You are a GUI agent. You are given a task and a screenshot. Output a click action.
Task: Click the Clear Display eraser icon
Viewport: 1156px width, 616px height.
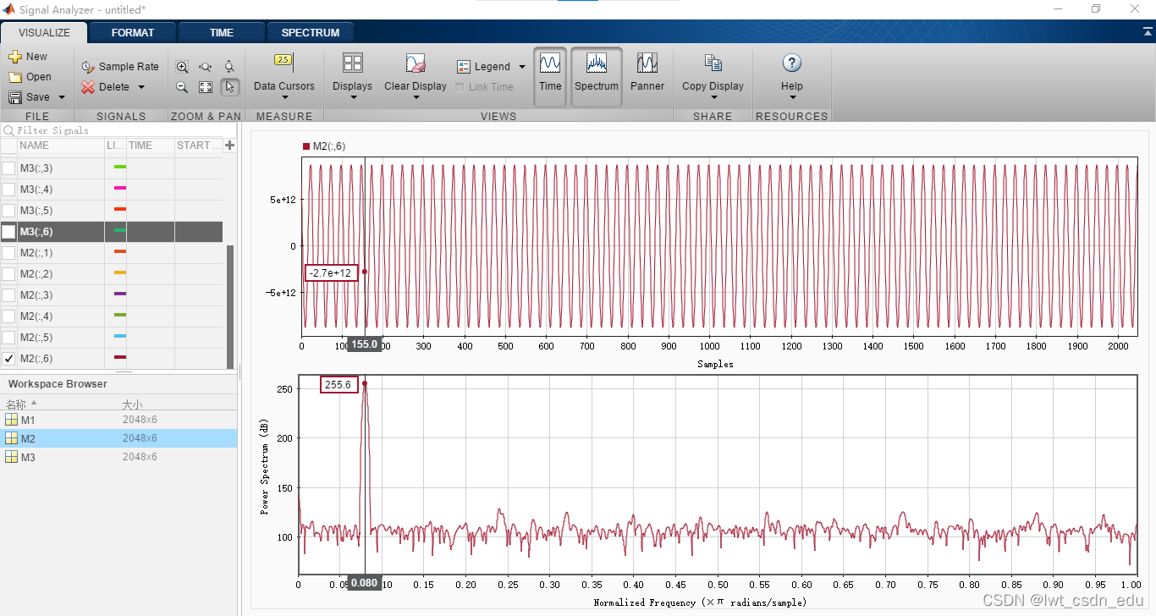click(x=415, y=63)
